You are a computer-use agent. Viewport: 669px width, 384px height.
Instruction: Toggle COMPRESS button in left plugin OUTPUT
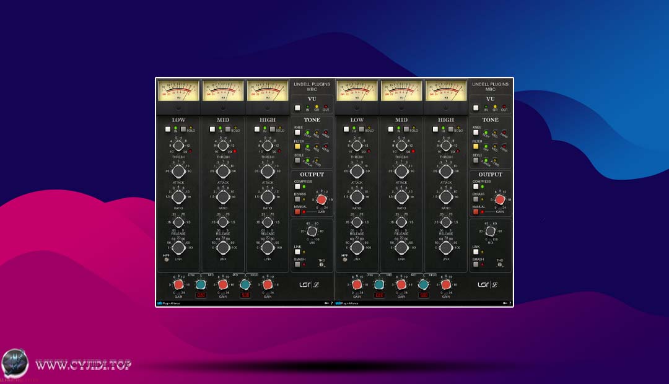297,186
